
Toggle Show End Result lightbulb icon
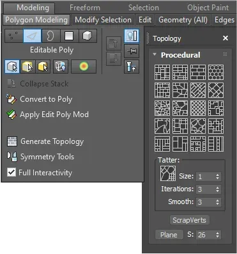coord(132,36)
